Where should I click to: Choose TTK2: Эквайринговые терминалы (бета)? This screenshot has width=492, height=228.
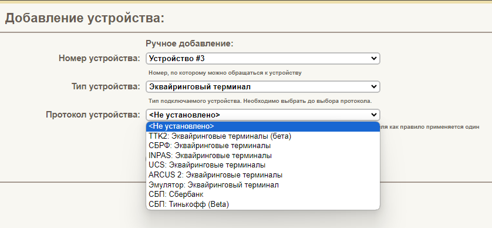click(x=263, y=136)
